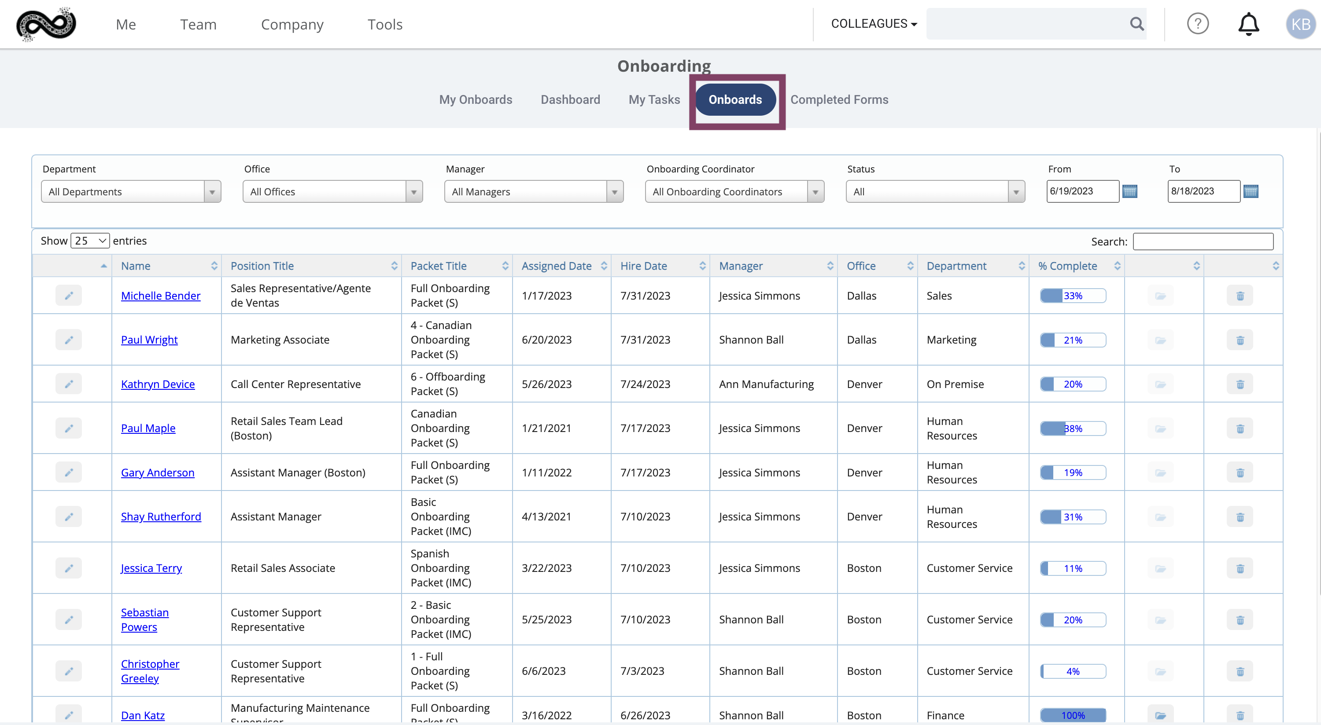Edit Gary Anderson's onboard with pencil icon
Screen dimensions: 1321x725
click(x=69, y=472)
